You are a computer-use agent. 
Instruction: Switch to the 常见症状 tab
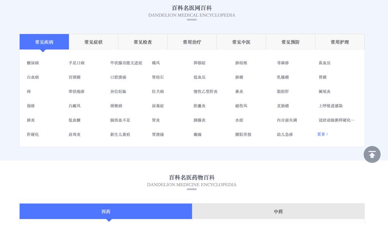pyautogui.click(x=93, y=42)
